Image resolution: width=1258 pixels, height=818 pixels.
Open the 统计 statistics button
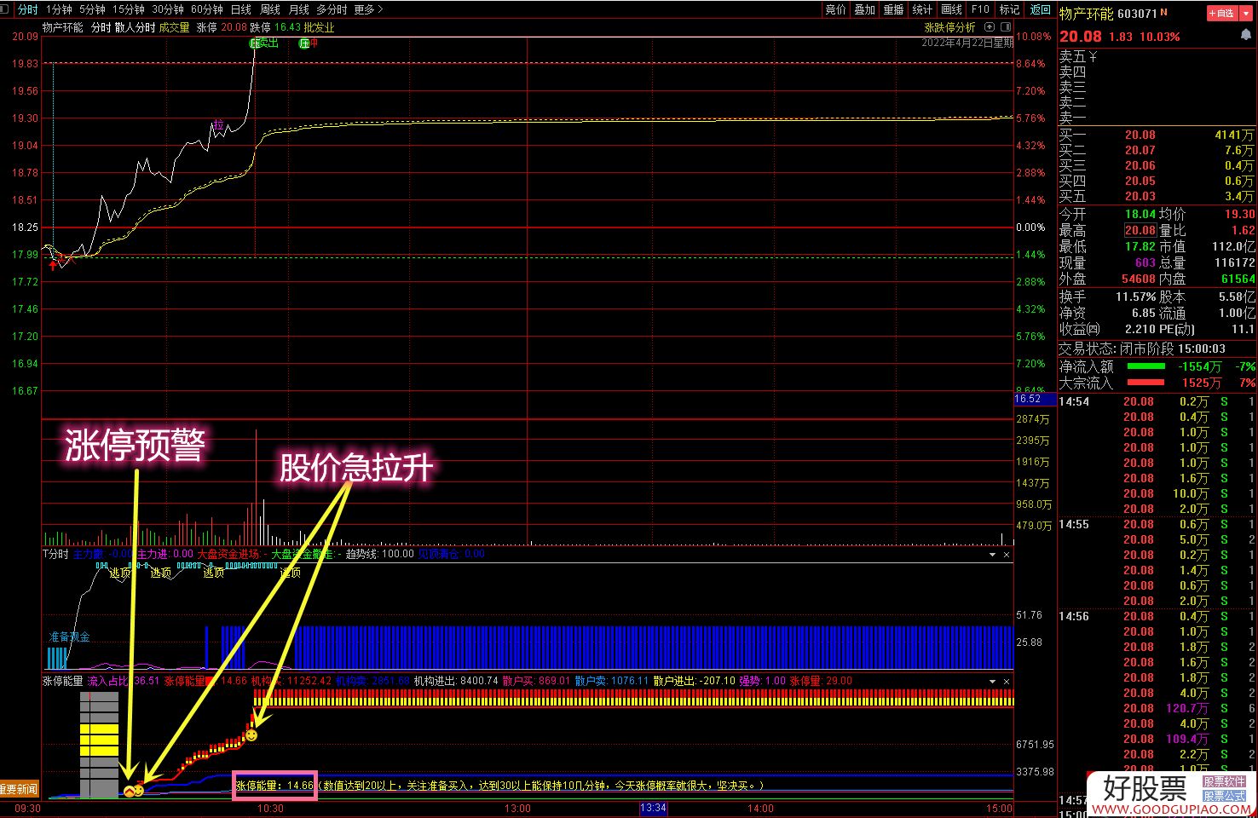922,9
